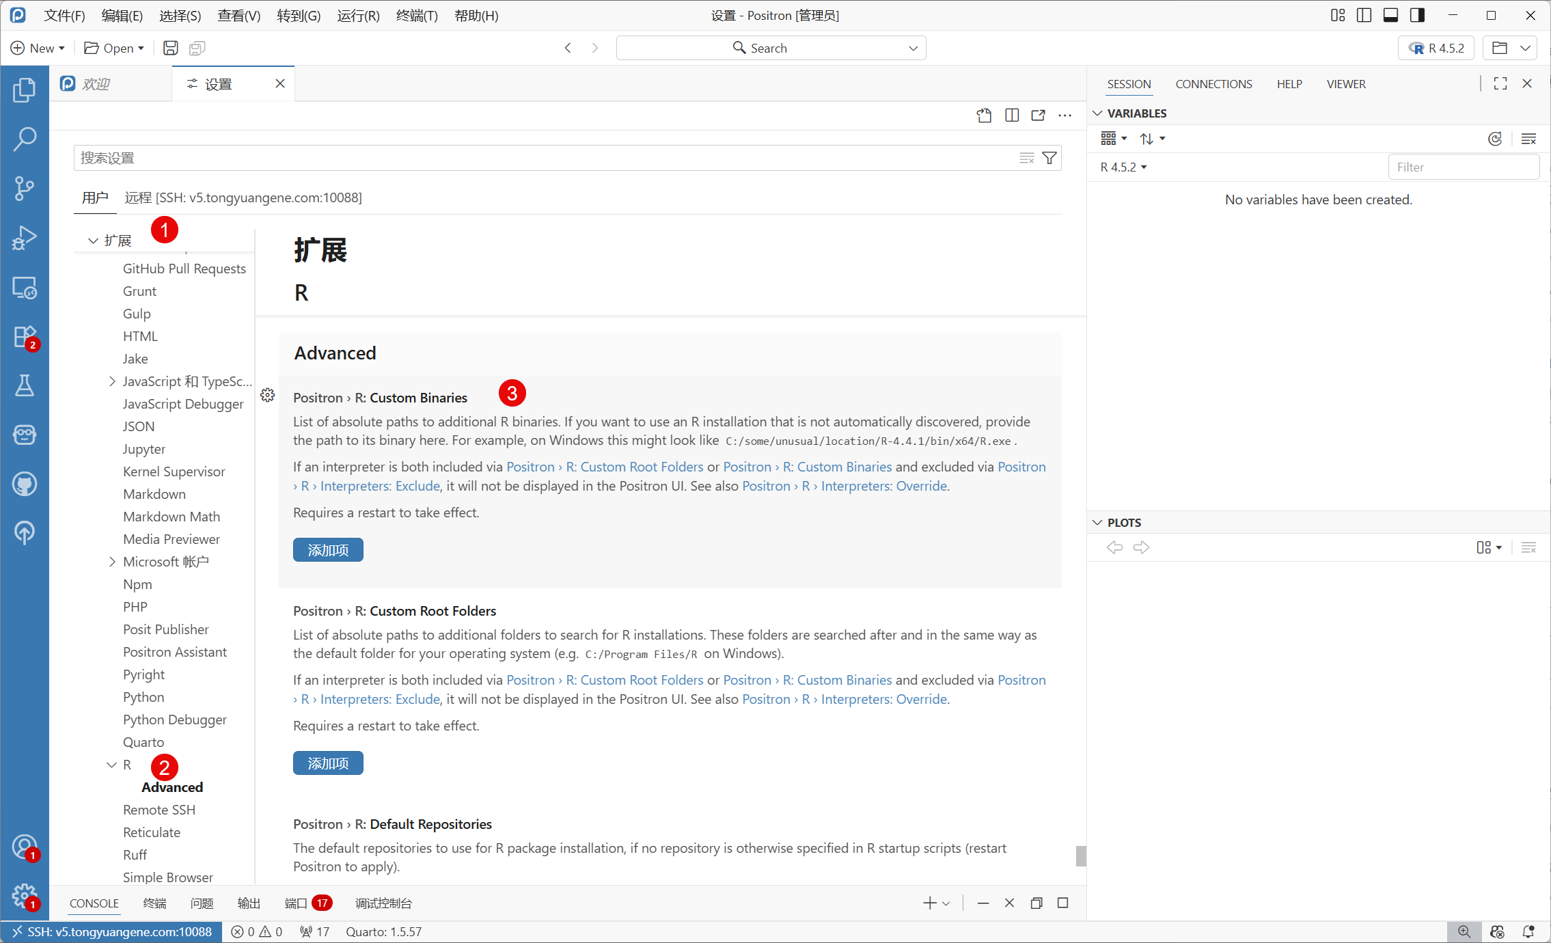Open the 端口 panel tab
The image size is (1551, 943).
click(307, 903)
